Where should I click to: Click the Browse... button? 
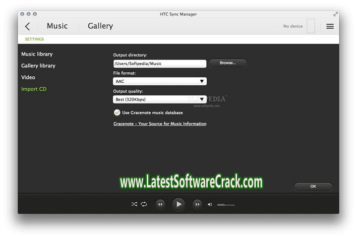point(228,63)
